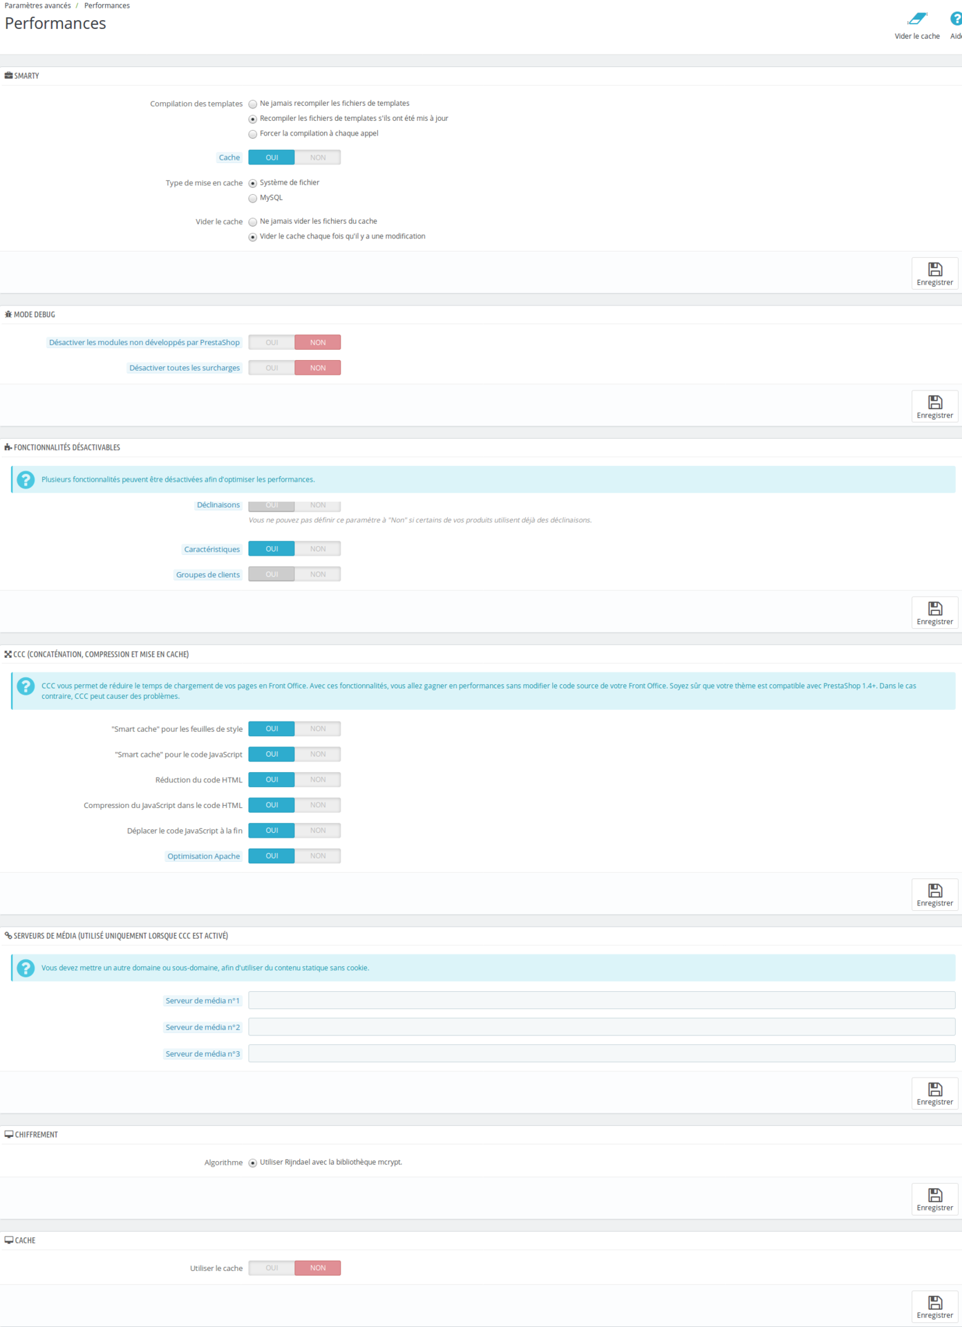Viewport: 962px width, 1327px height.
Task: Click the Vider le cache eraser icon
Action: (x=917, y=19)
